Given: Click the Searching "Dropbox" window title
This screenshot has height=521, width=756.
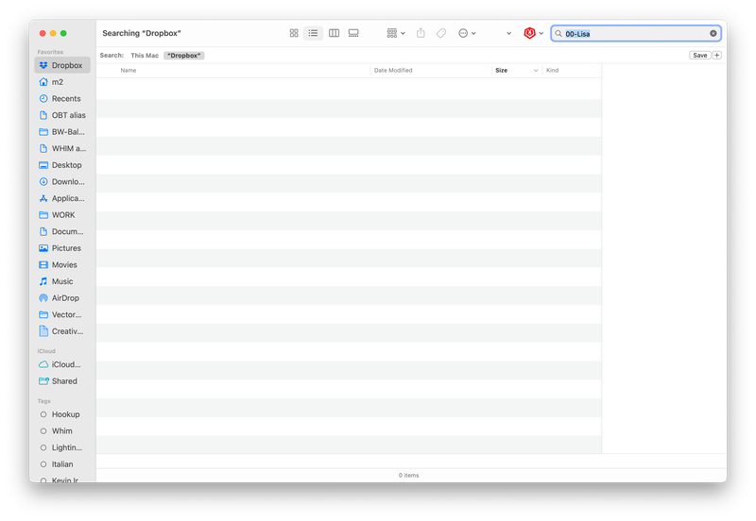Looking at the screenshot, I should tap(142, 33).
